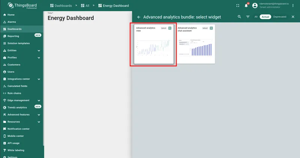This screenshot has width=300, height=158.
Task: Click info icon on analytics view card
Action: [170, 28]
